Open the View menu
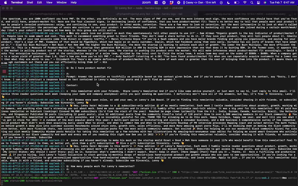Image resolution: width=298 pixels, height=186 pixels. coord(49,3)
